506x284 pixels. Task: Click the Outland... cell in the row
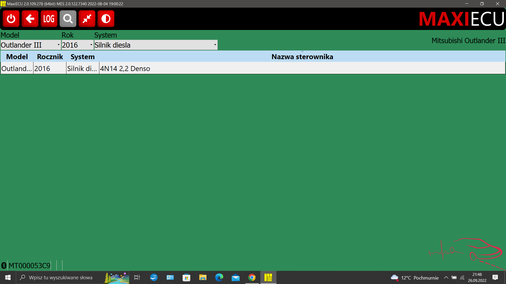17,68
